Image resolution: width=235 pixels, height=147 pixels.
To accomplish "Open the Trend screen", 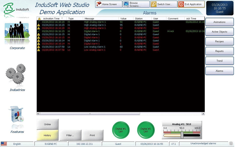I will pyautogui.click(x=219, y=61).
